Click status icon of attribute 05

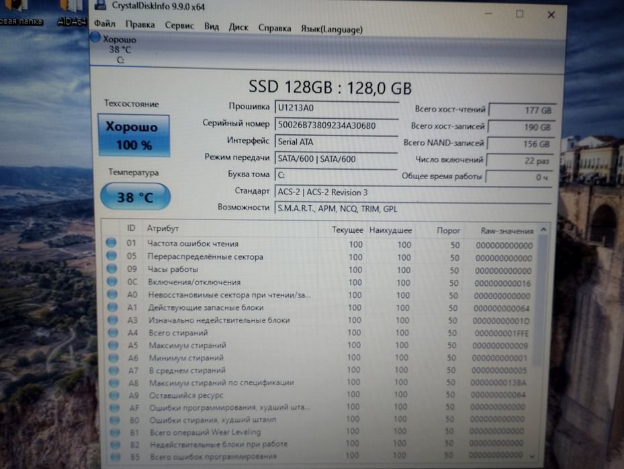pyautogui.click(x=112, y=255)
